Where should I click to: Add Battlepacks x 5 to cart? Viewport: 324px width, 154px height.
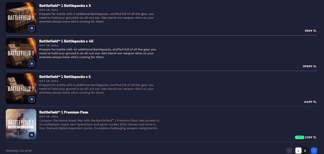click(x=31, y=99)
